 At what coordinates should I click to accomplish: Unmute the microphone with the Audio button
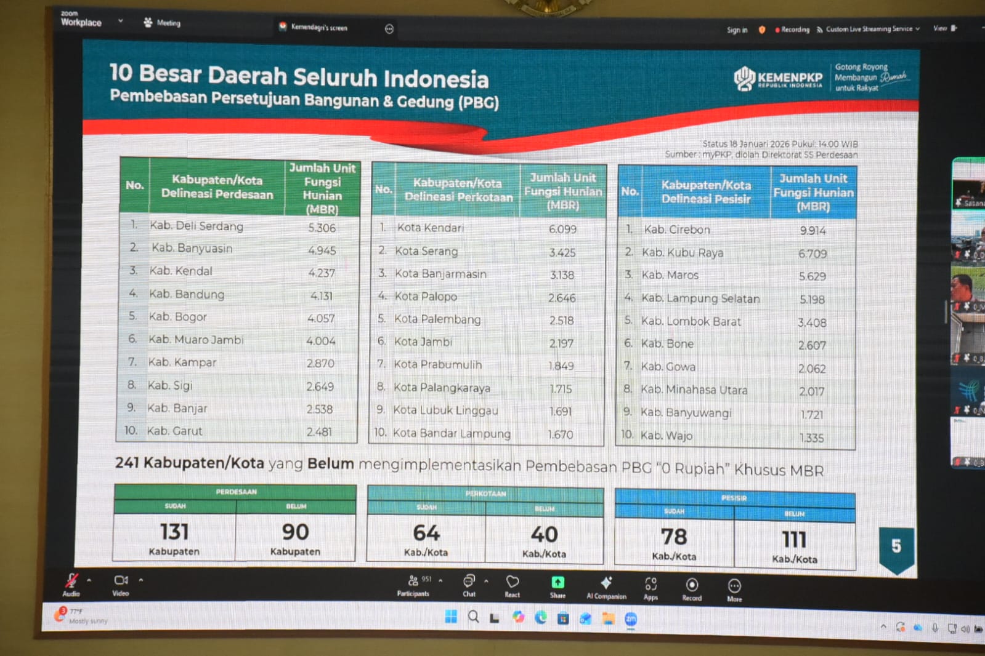click(x=71, y=582)
